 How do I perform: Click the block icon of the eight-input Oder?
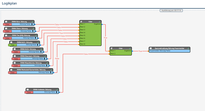pyautogui.click(x=81, y=22)
